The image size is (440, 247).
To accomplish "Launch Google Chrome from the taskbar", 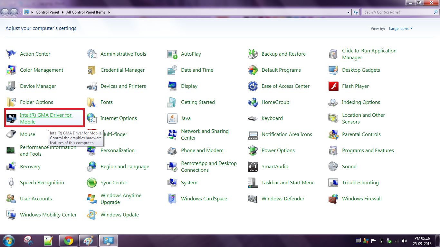I will click(68, 241).
